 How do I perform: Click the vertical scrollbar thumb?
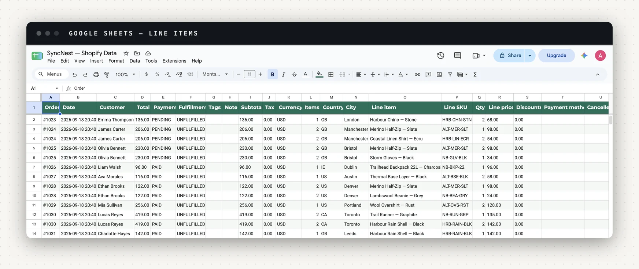tap(610, 120)
